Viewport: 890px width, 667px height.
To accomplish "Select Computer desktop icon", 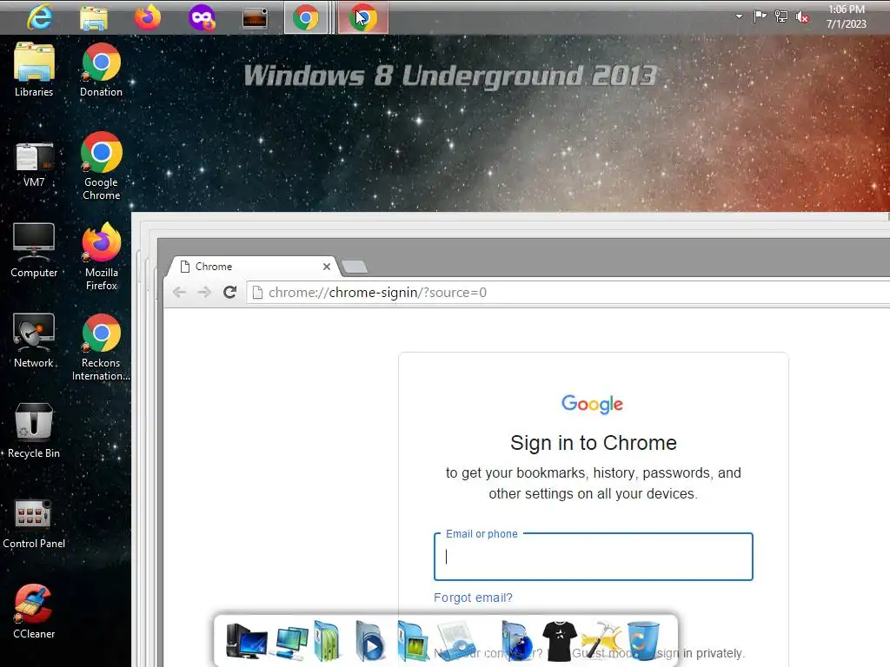I will (x=34, y=250).
